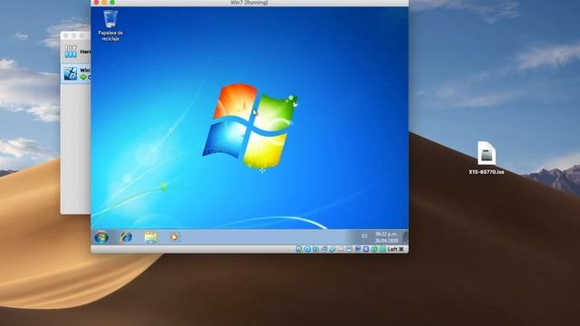Click the shared folders status bar icon
The width and height of the screenshot is (580, 326).
pyautogui.click(x=341, y=249)
